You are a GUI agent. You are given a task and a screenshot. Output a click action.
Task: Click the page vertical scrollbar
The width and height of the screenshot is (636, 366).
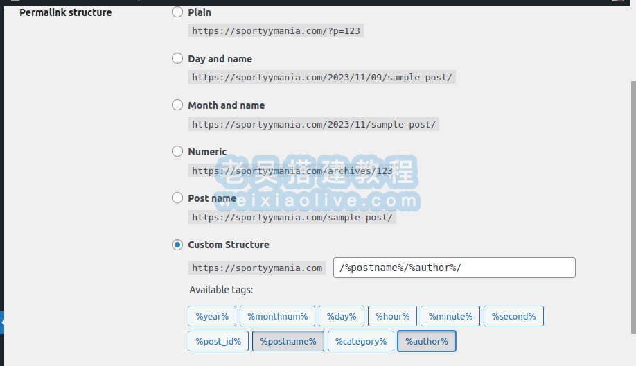(x=633, y=207)
